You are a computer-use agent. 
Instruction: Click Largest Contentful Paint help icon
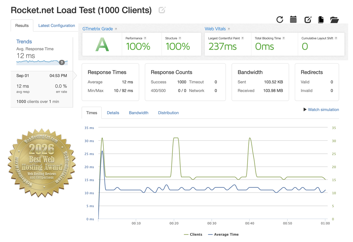click(242, 38)
